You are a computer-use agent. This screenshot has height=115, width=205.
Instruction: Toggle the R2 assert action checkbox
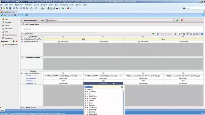[103, 73]
